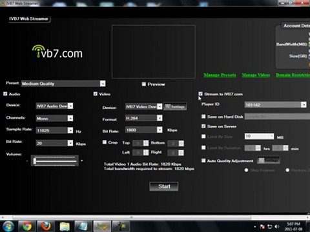Open the Action Center flag icon

262,226
